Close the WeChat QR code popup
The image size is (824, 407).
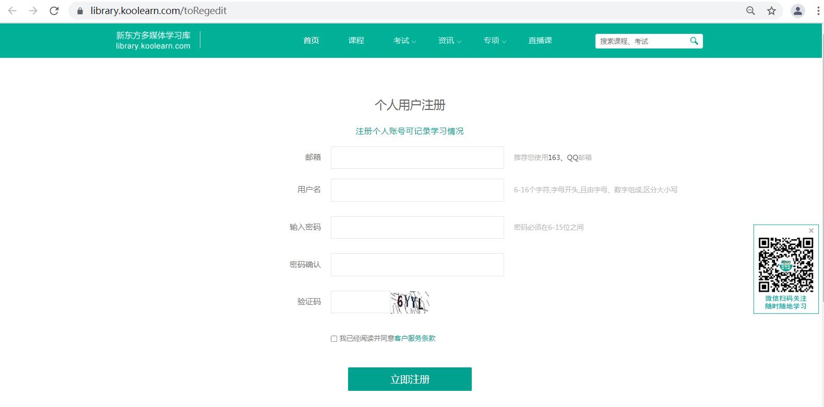811,230
